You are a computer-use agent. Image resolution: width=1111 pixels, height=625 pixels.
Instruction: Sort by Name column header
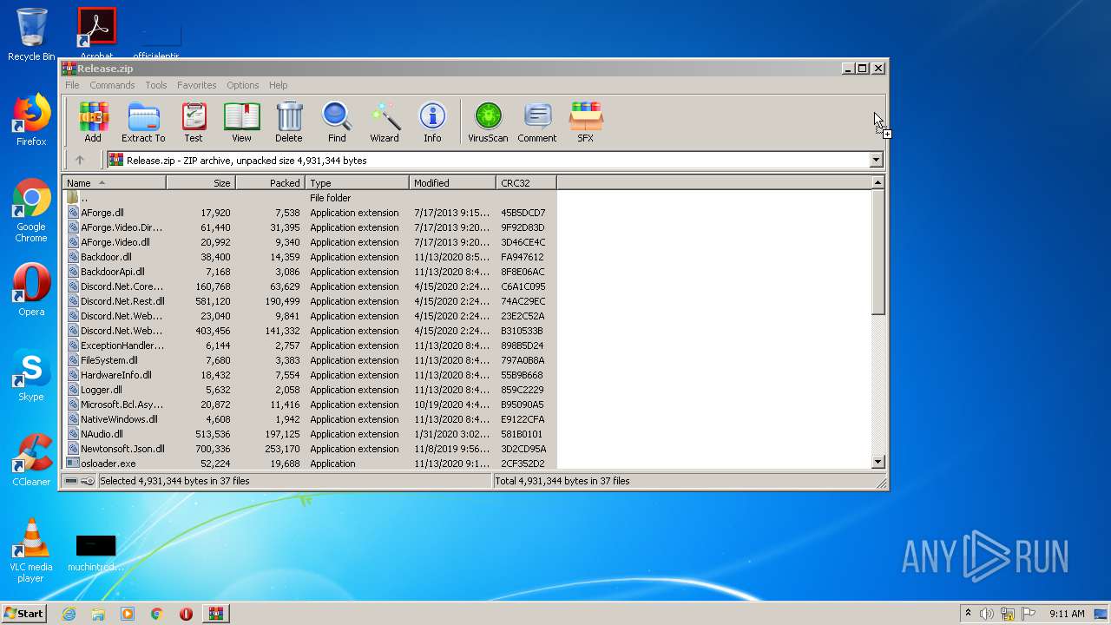[114, 182]
